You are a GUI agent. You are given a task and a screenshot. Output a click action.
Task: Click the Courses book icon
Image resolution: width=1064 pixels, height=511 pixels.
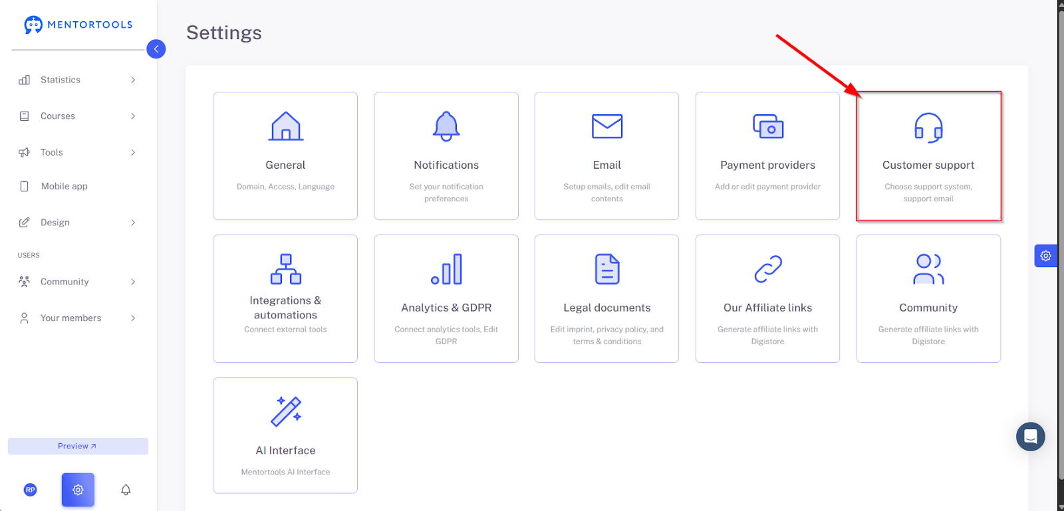coord(25,116)
